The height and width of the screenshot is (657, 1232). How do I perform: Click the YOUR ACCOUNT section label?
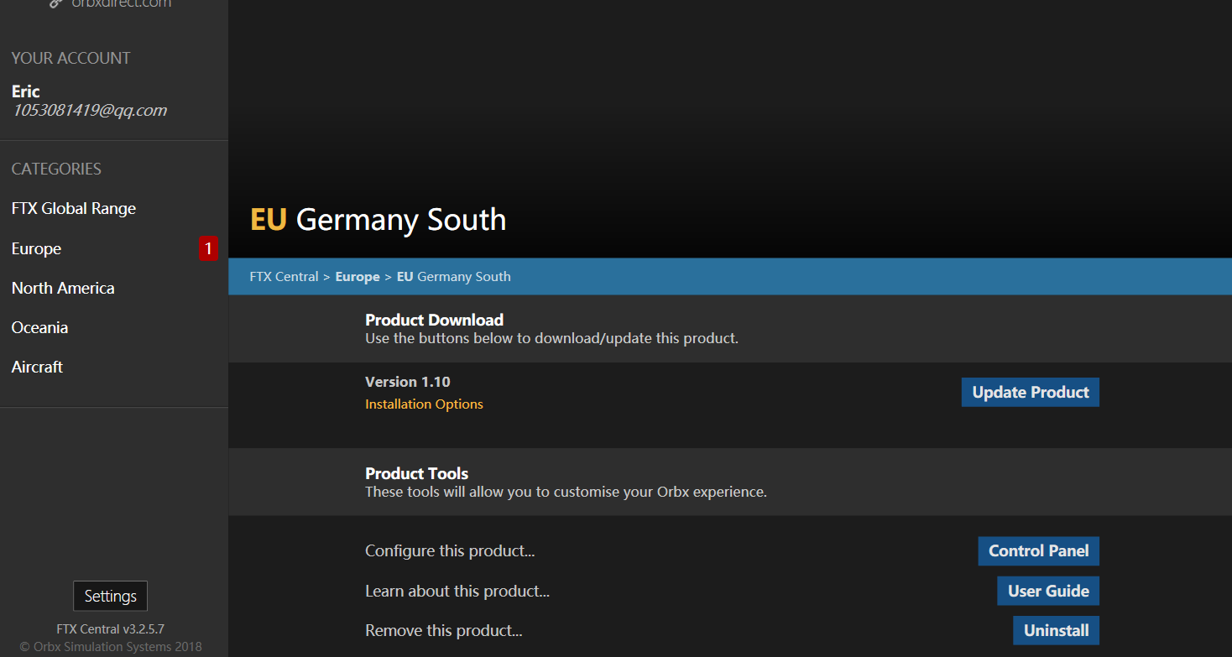pyautogui.click(x=71, y=58)
